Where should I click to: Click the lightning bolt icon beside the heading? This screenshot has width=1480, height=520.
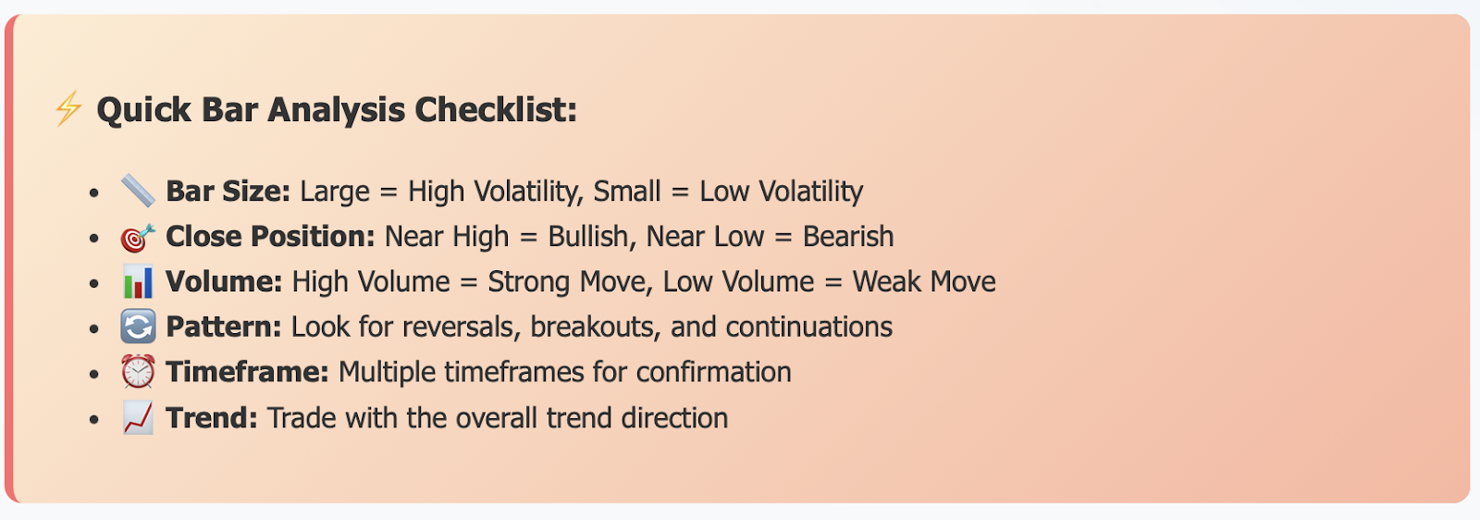pyautogui.click(x=68, y=109)
